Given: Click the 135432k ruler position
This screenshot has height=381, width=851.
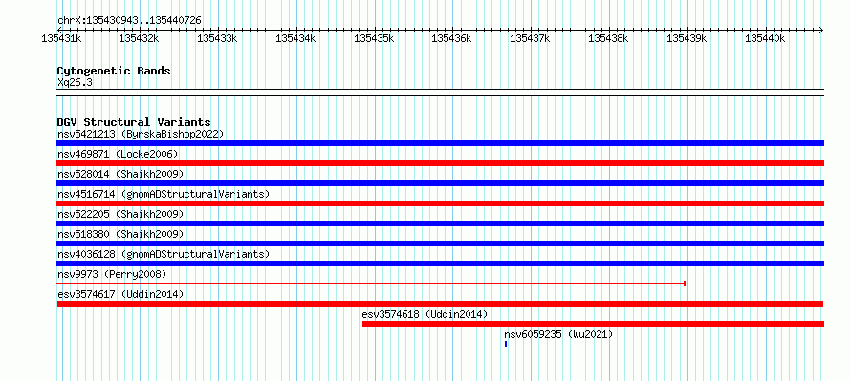Looking at the screenshot, I should click(139, 38).
